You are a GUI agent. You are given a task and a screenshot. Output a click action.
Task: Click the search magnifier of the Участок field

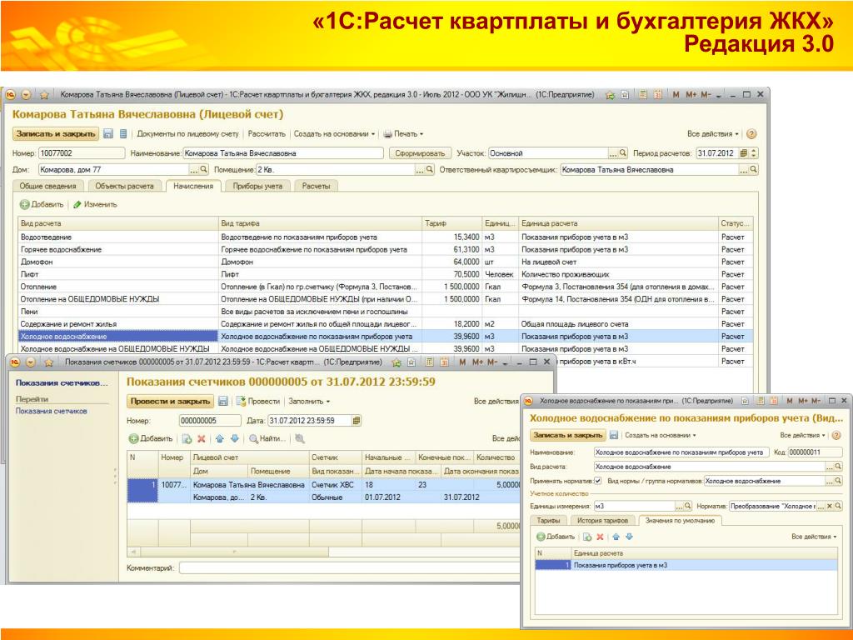(x=623, y=153)
